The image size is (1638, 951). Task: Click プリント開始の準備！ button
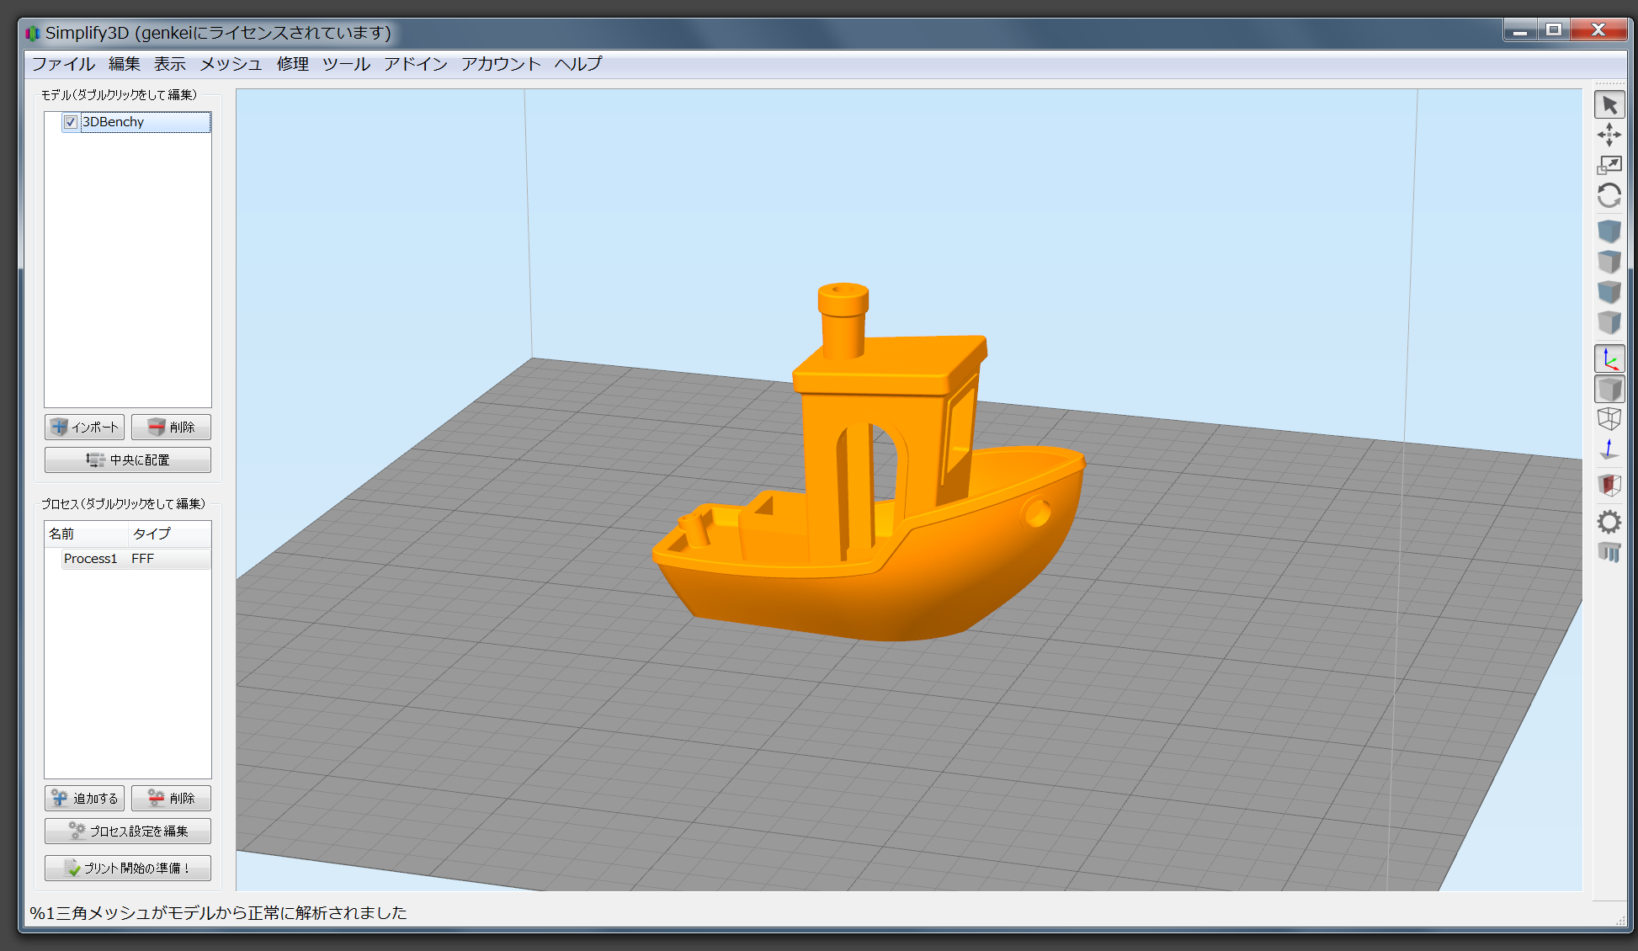[x=128, y=869]
